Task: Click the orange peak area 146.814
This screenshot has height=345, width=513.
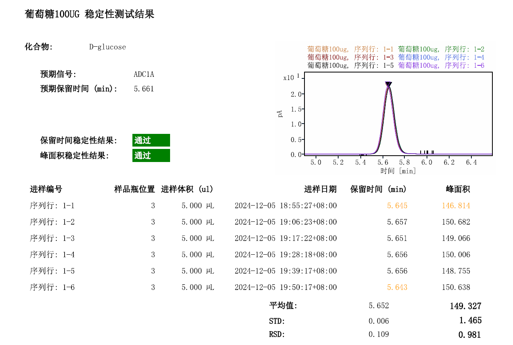Action: coord(456,206)
